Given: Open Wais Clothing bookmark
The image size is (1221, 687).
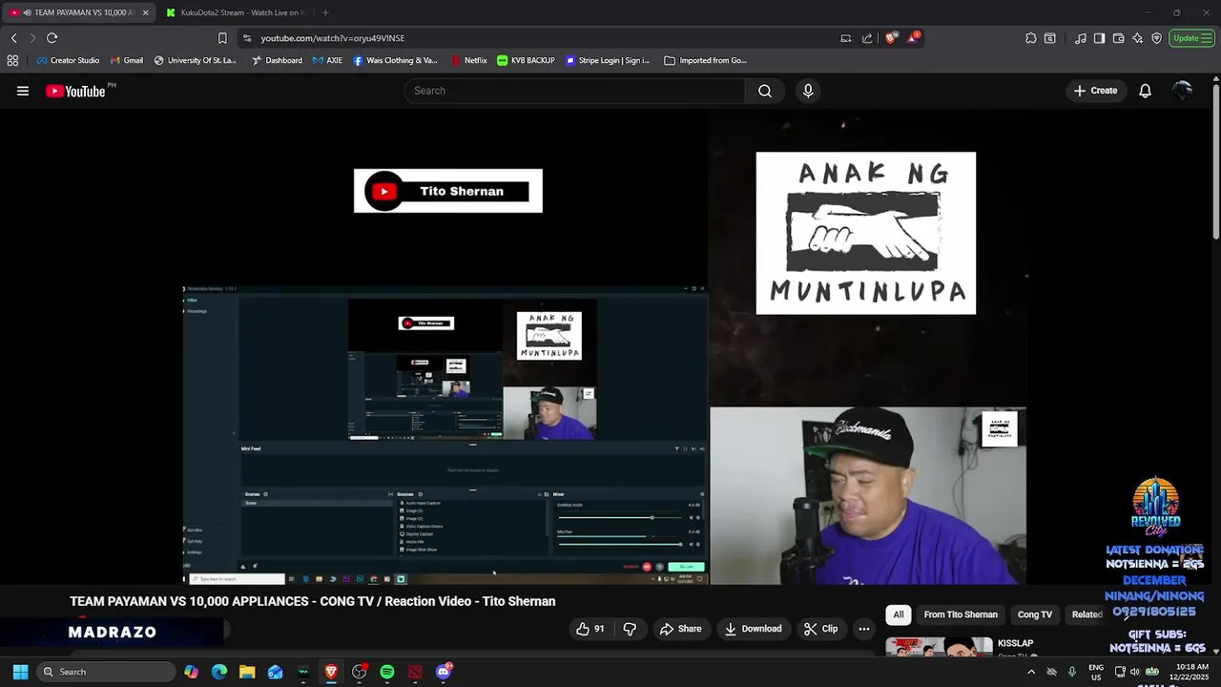Looking at the screenshot, I should 395,60.
